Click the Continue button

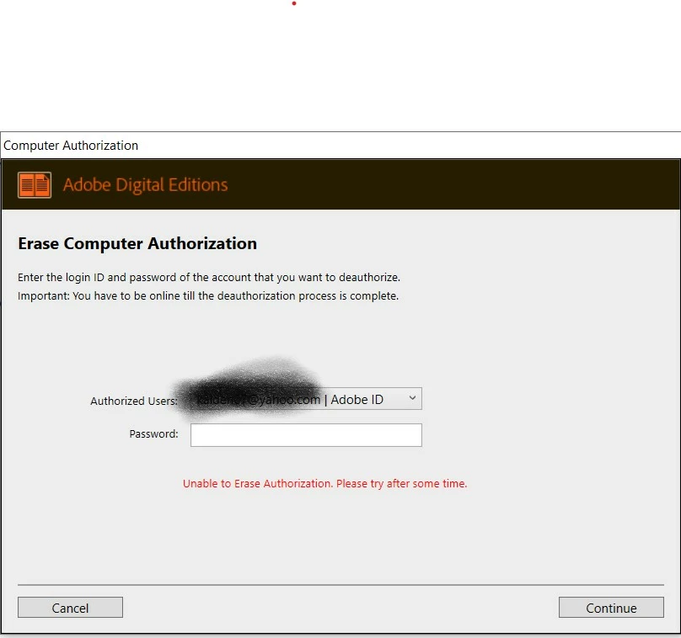click(611, 607)
